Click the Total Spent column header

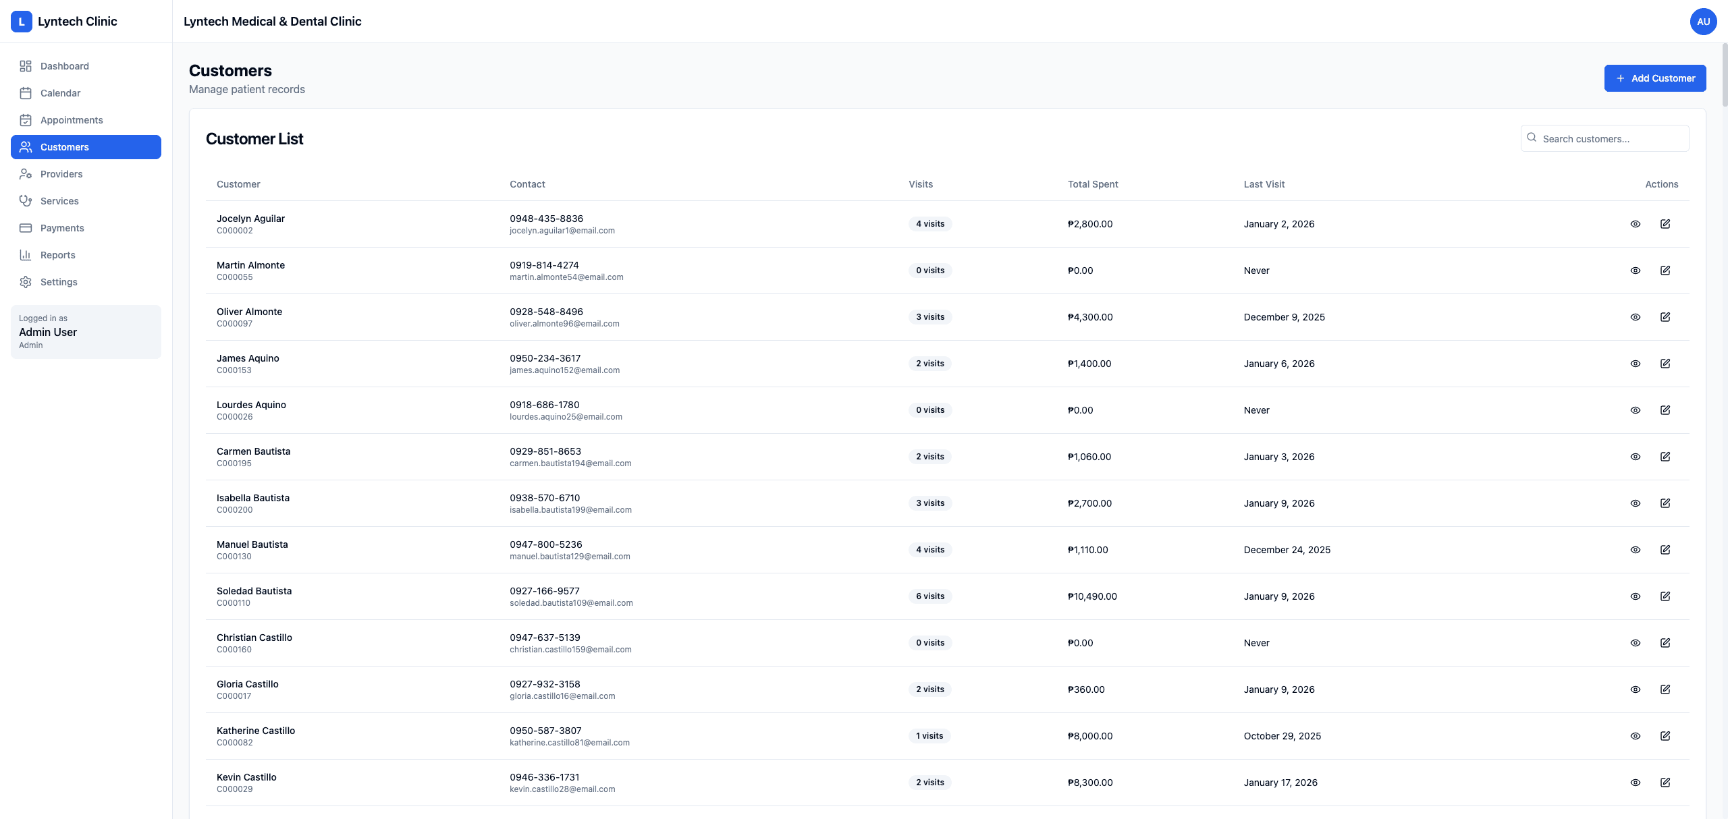point(1093,184)
